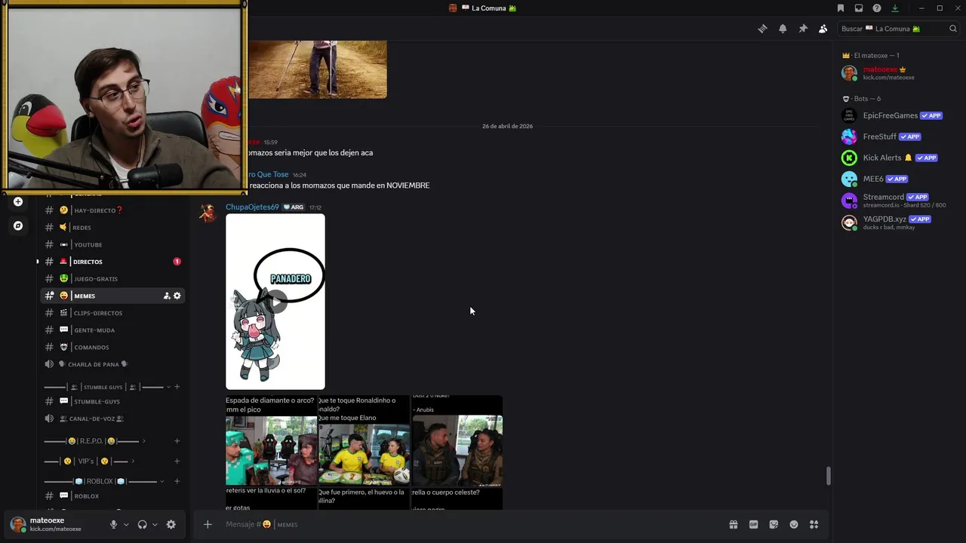Create channel in Stumble Guys category

click(x=177, y=387)
